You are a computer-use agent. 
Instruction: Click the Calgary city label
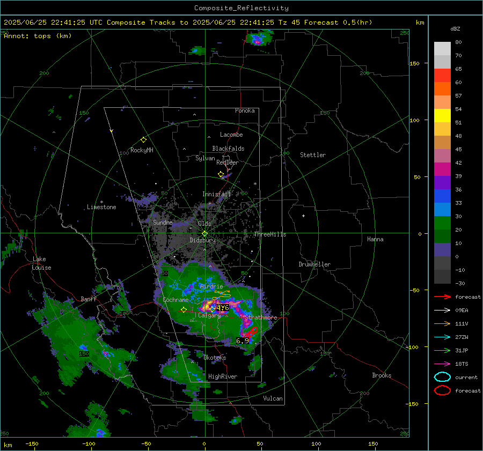pyautogui.click(x=209, y=315)
